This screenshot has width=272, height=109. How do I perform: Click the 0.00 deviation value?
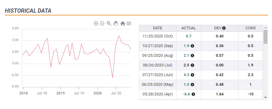pos(220,65)
